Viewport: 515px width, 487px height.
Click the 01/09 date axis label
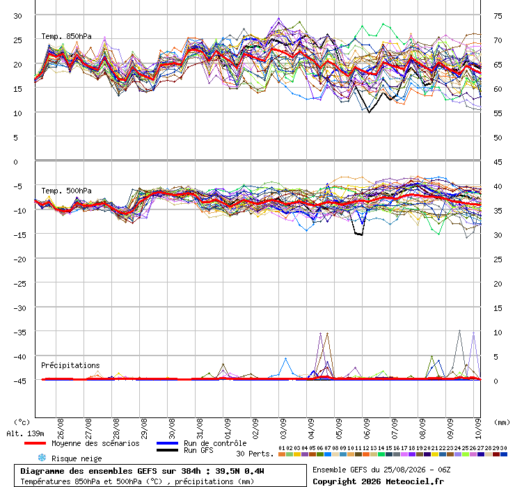coord(228,429)
